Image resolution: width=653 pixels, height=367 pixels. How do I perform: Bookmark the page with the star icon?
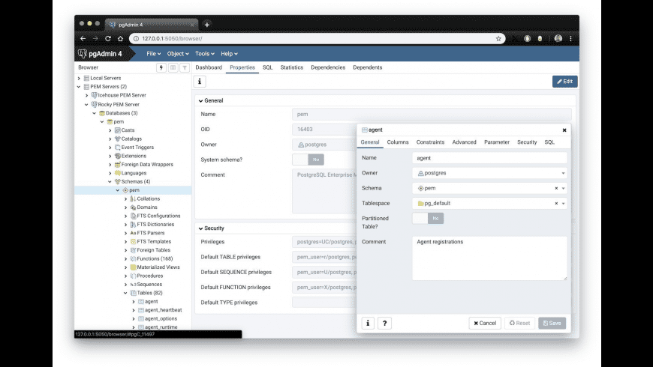tap(498, 39)
